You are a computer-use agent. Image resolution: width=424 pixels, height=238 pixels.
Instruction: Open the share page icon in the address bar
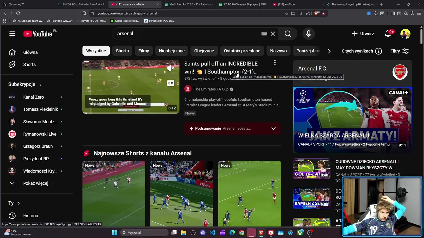(308, 13)
